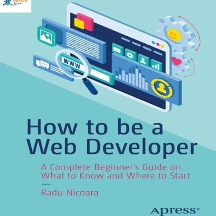
Task: Click the yellow circular user badge
Action: click(161, 88)
